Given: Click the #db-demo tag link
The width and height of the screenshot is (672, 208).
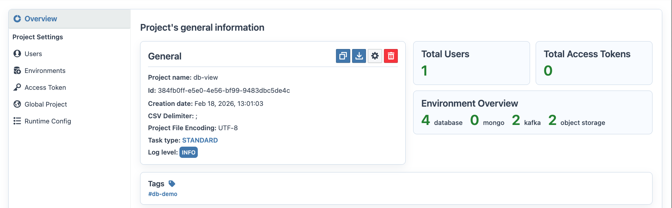Looking at the screenshot, I should tap(163, 194).
